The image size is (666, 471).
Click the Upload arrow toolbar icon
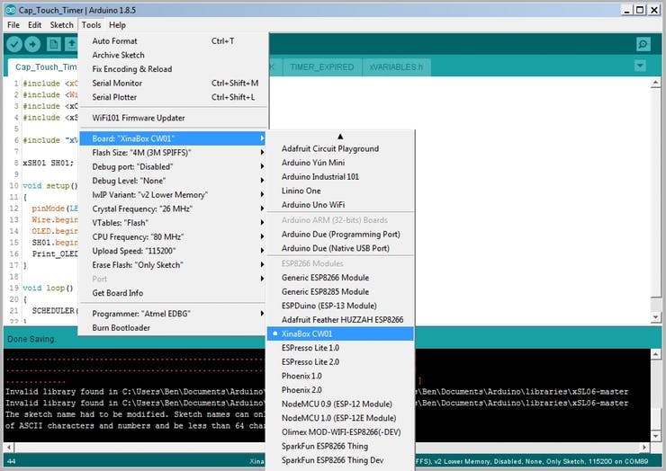32,44
